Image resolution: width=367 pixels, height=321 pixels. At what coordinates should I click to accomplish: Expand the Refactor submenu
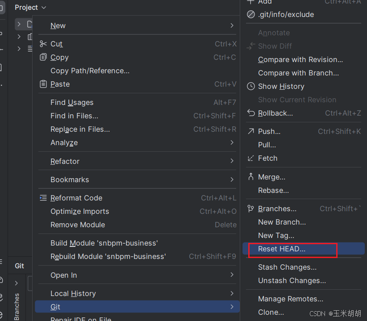(x=232, y=161)
